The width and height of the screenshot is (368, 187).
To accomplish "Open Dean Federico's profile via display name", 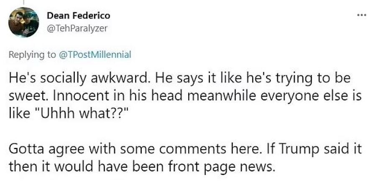I will (78, 16).
